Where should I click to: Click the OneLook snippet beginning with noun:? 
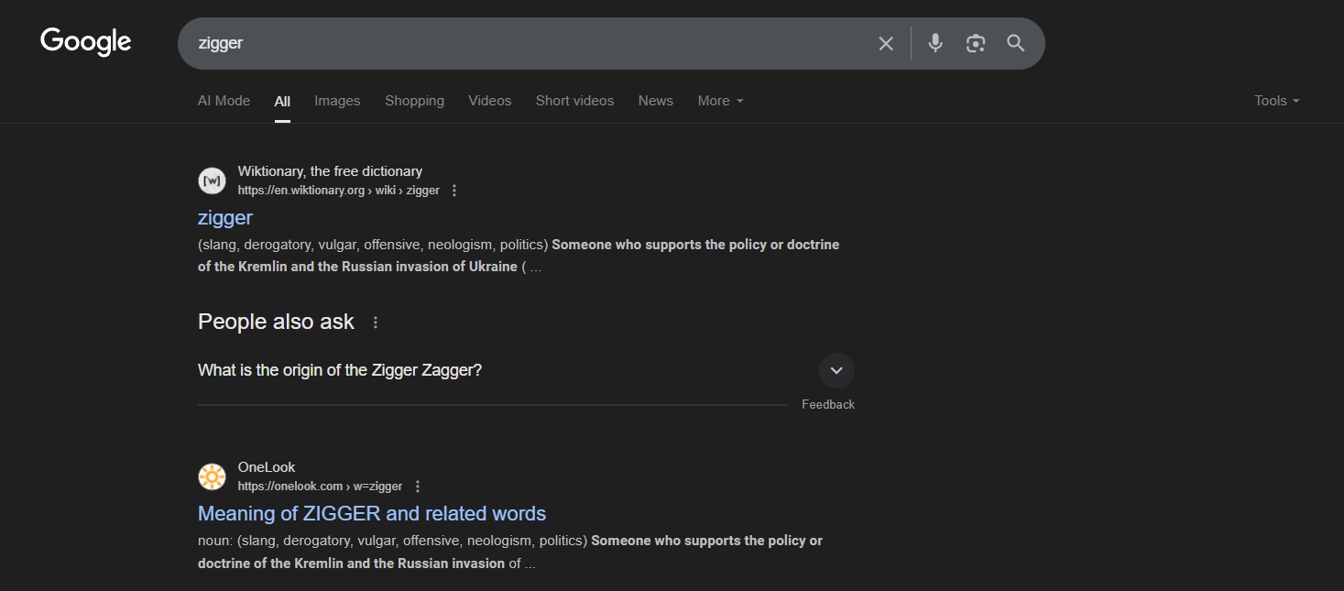tap(510, 552)
